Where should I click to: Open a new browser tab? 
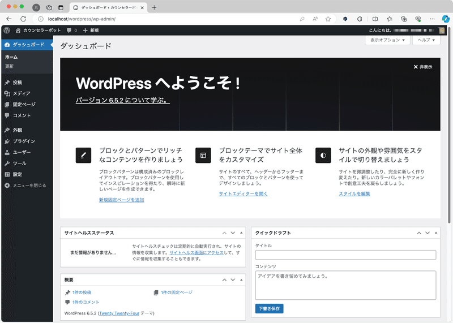(154, 7)
